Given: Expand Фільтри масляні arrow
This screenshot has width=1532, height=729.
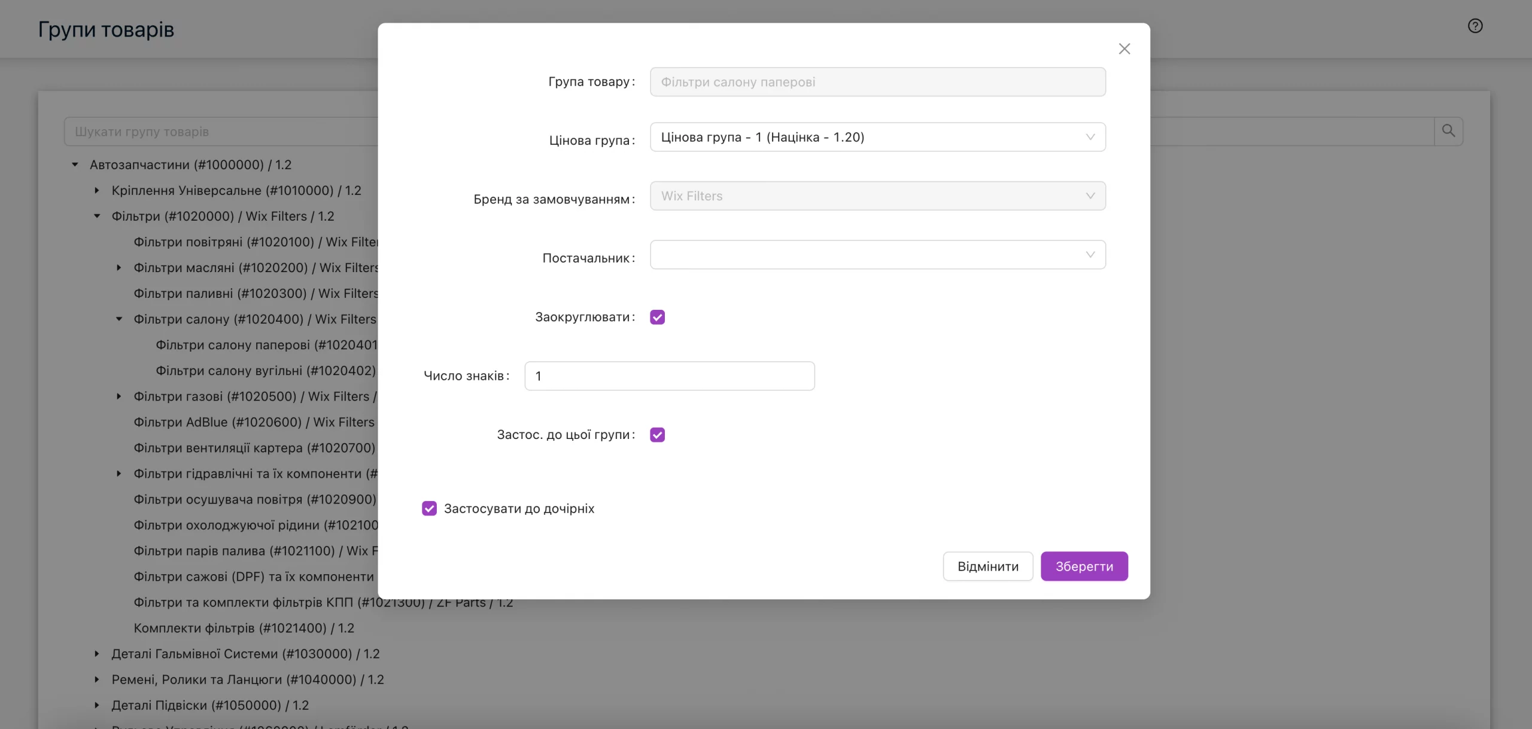Looking at the screenshot, I should pyautogui.click(x=119, y=267).
